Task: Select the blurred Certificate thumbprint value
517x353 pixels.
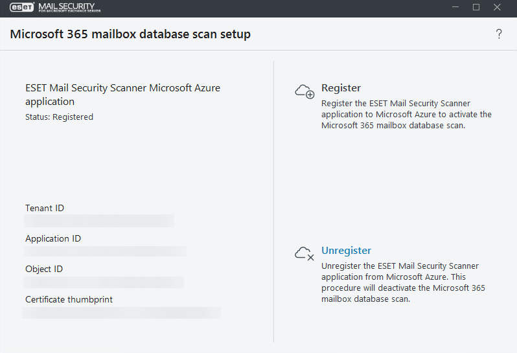Action: pos(122,313)
